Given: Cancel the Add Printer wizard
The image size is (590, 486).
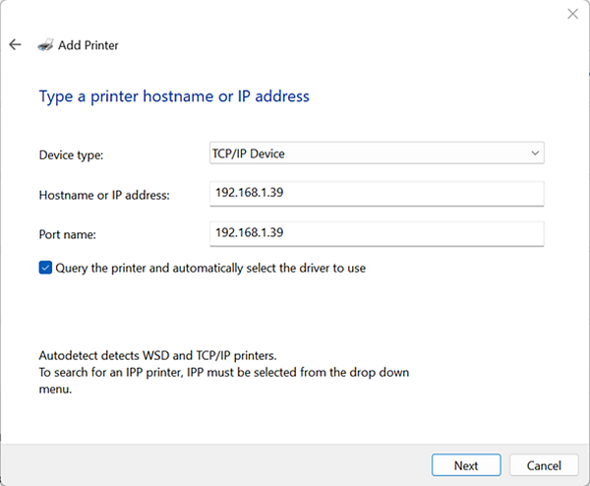Looking at the screenshot, I should pos(544,465).
